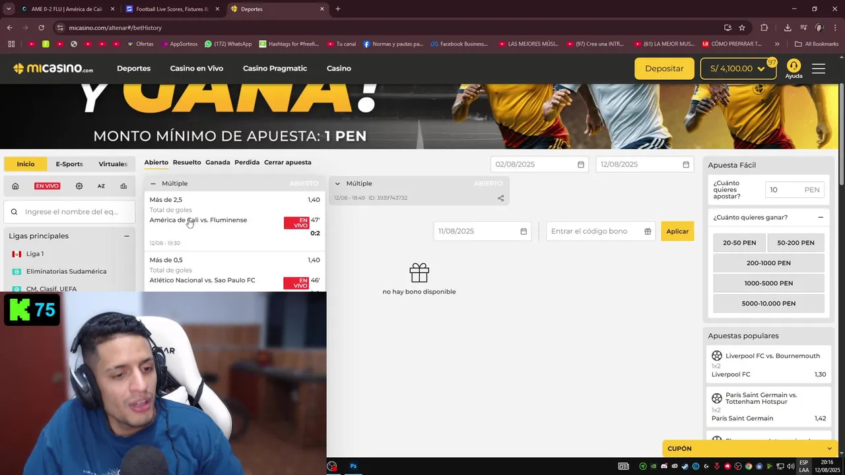Choose the 200-1000 PEN option
Screen dimensions: 845x475
768,263
